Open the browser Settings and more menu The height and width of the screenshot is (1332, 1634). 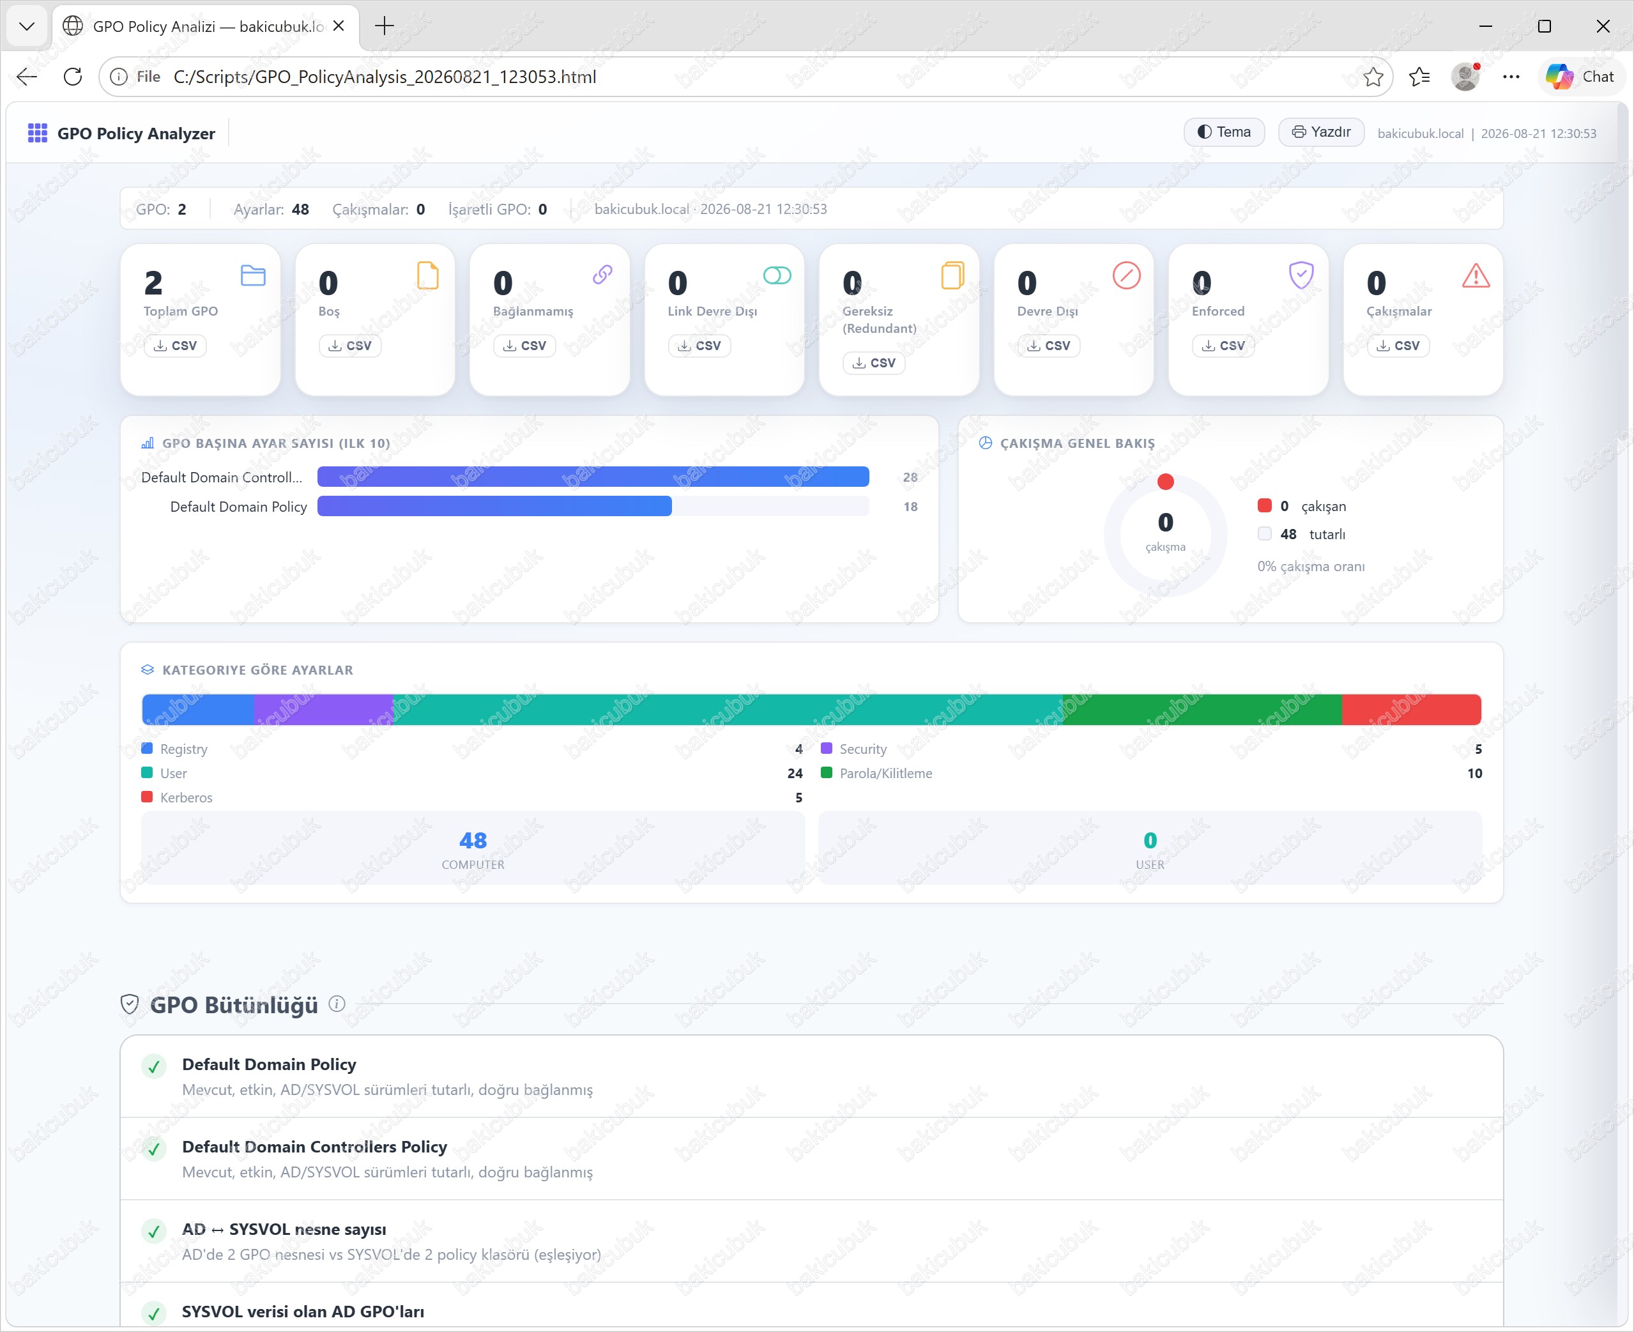(x=1511, y=77)
